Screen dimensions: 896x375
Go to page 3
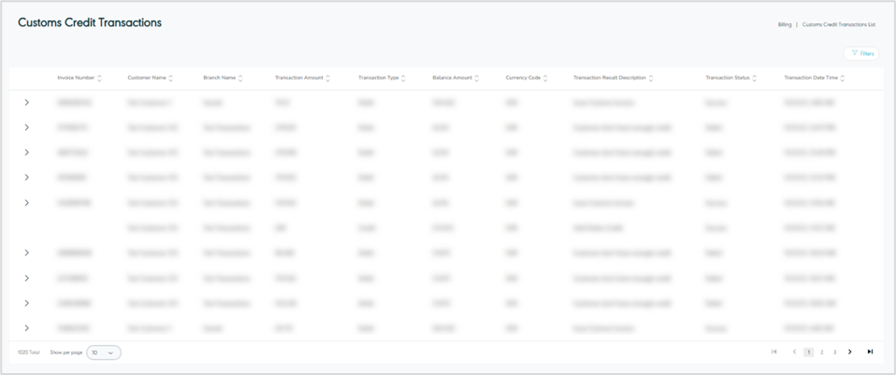[x=835, y=353]
